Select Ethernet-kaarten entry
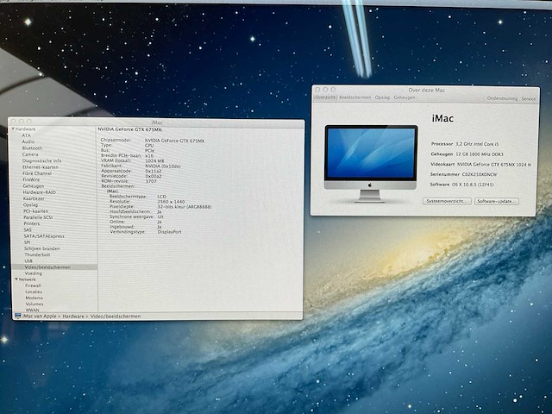 tap(41, 167)
